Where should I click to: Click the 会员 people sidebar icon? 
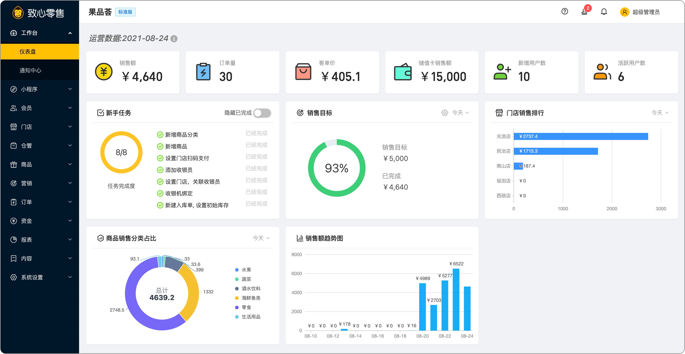pyautogui.click(x=13, y=108)
